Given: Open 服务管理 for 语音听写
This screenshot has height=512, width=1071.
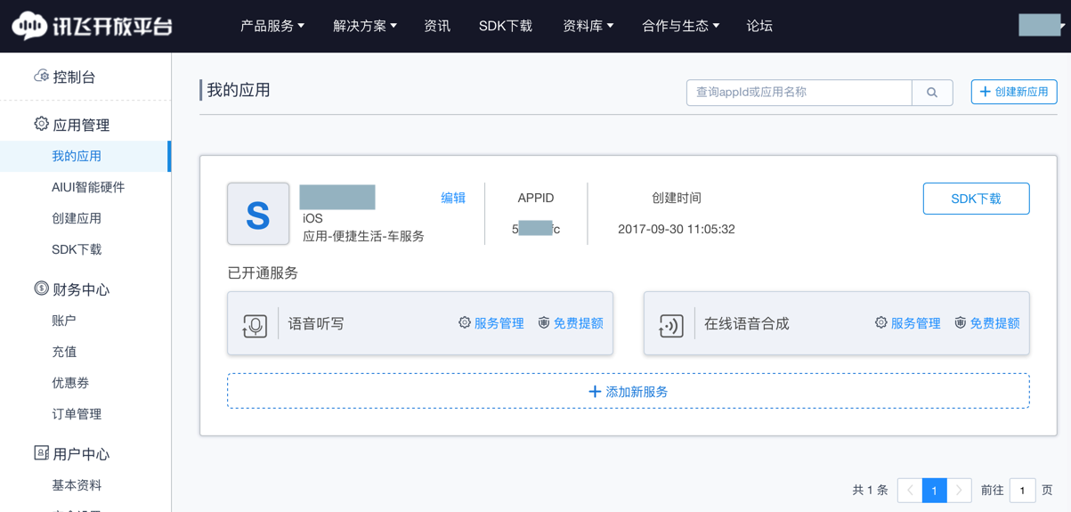Looking at the screenshot, I should (491, 323).
